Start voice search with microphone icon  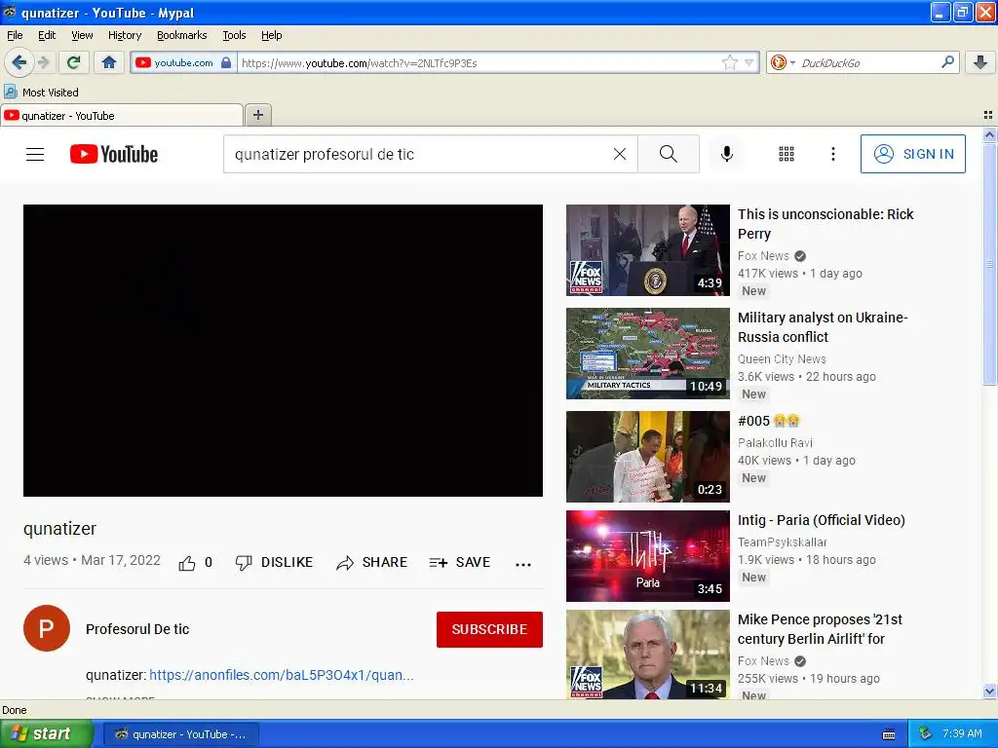(x=726, y=154)
